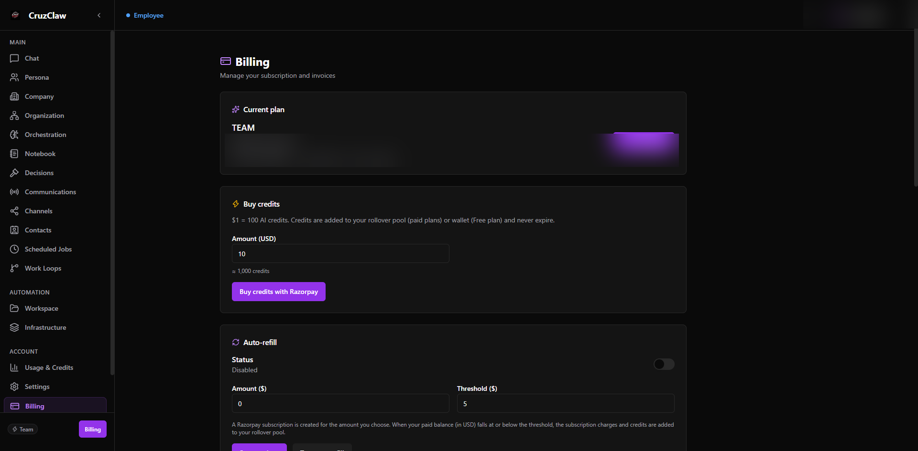Focus the Auto-refill Amount ($) field

pyautogui.click(x=340, y=403)
